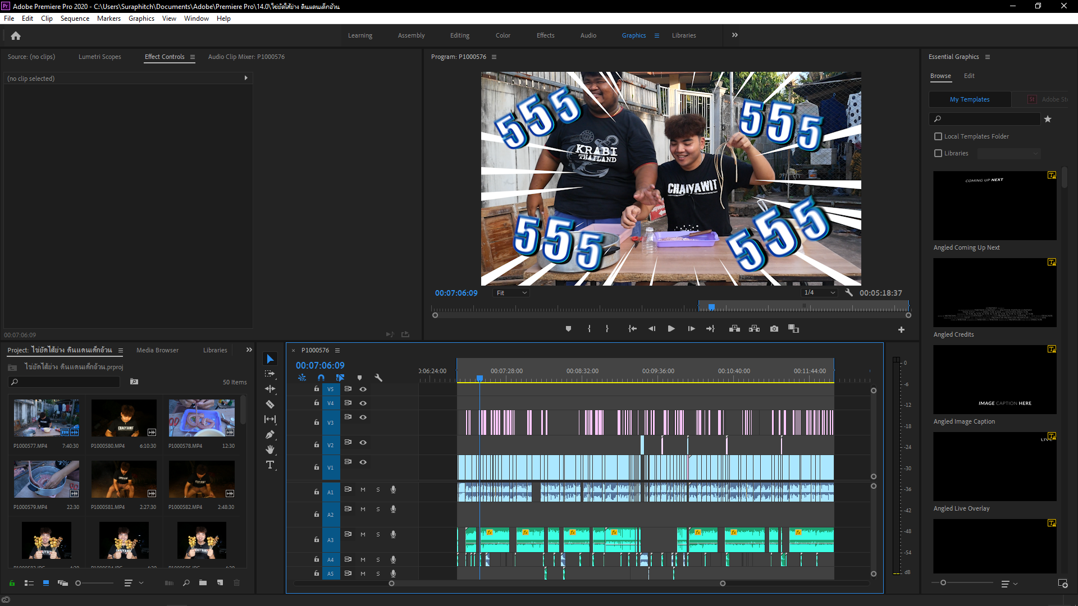Select the Type tool
Viewport: 1078px width, 606px height.
[270, 465]
